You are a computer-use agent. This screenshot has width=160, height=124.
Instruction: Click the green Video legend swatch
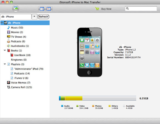[77, 106]
